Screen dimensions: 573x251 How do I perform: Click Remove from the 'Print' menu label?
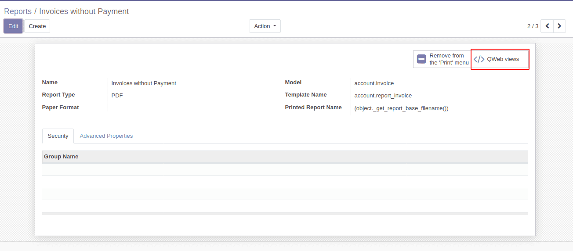tap(449, 59)
